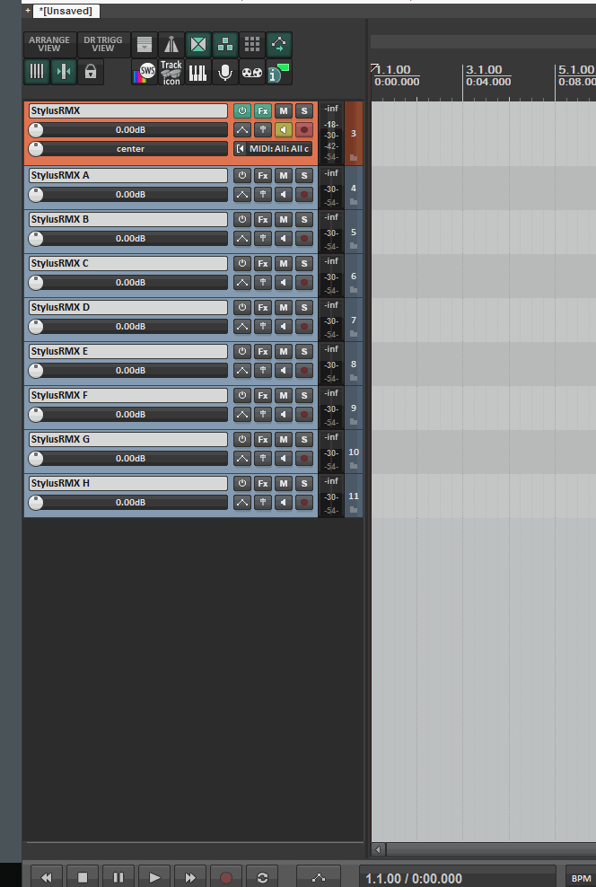Viewport: 596px width, 887px height.
Task: Start playback
Action: [154, 877]
